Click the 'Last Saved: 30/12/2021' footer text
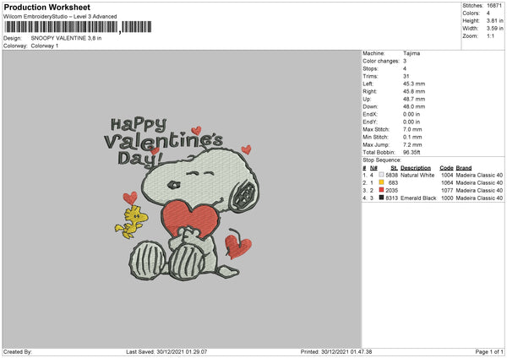 [166, 351]
